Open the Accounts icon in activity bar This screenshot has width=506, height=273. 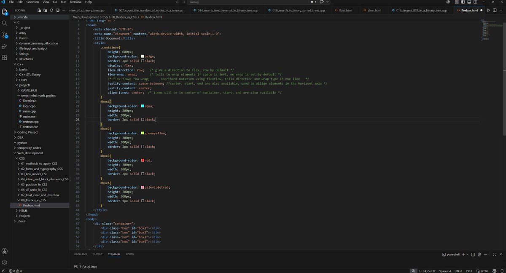click(5, 251)
